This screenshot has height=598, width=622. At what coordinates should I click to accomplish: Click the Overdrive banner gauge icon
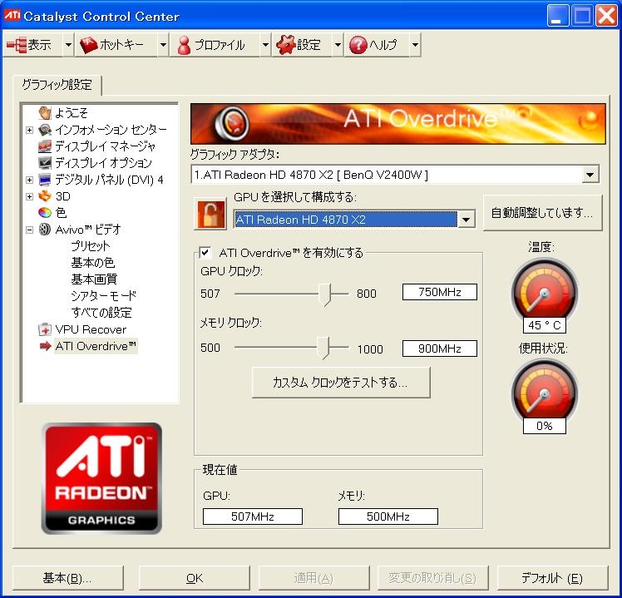click(x=233, y=123)
